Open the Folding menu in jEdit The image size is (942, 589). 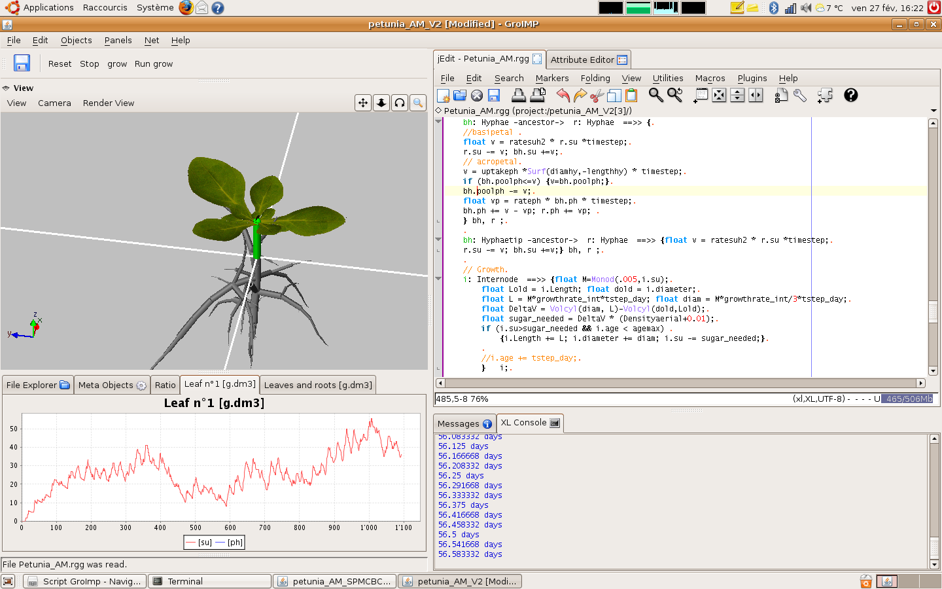(595, 78)
